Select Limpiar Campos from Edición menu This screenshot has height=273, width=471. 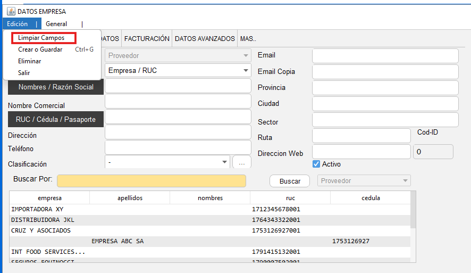(41, 38)
